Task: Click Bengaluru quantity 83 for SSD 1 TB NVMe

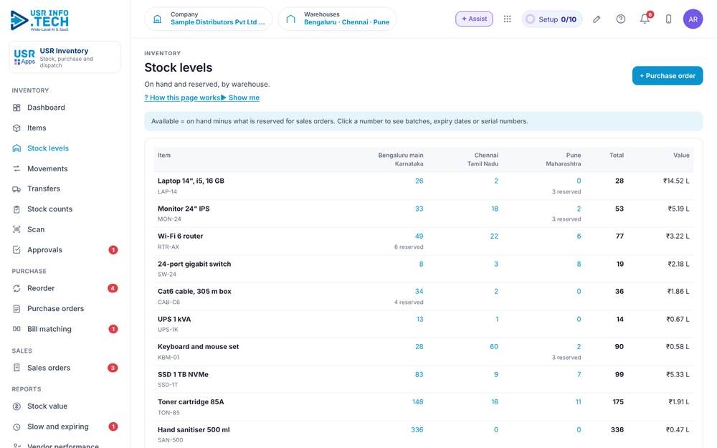Action: click(x=419, y=375)
